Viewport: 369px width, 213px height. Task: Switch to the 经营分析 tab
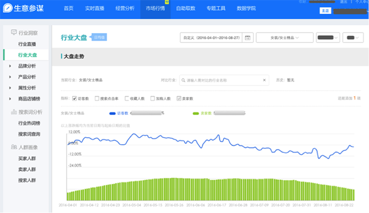click(125, 8)
